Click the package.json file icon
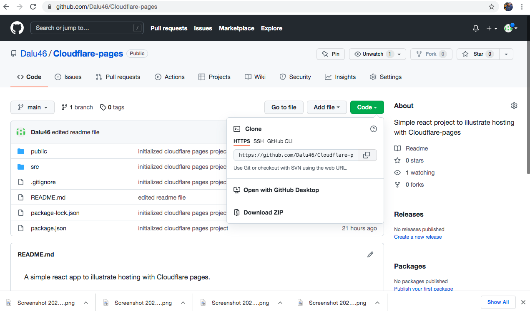 [x=21, y=228]
